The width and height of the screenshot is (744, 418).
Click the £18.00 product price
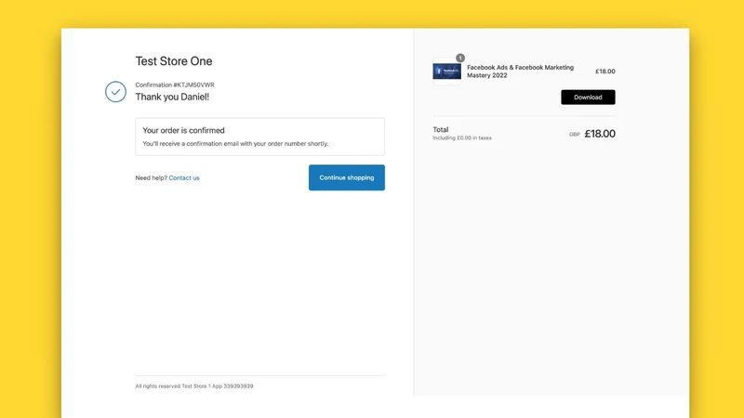click(605, 72)
